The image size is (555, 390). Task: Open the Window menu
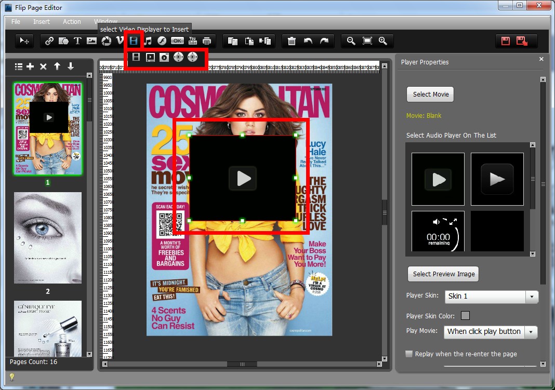pyautogui.click(x=105, y=22)
